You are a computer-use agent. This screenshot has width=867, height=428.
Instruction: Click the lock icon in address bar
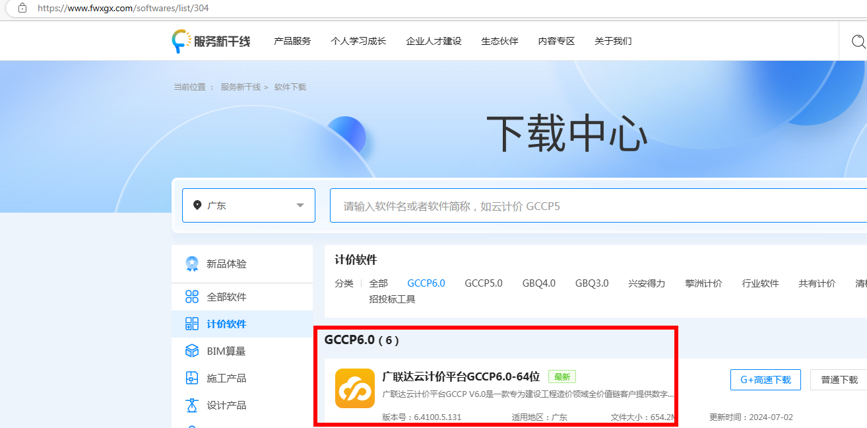(x=22, y=9)
